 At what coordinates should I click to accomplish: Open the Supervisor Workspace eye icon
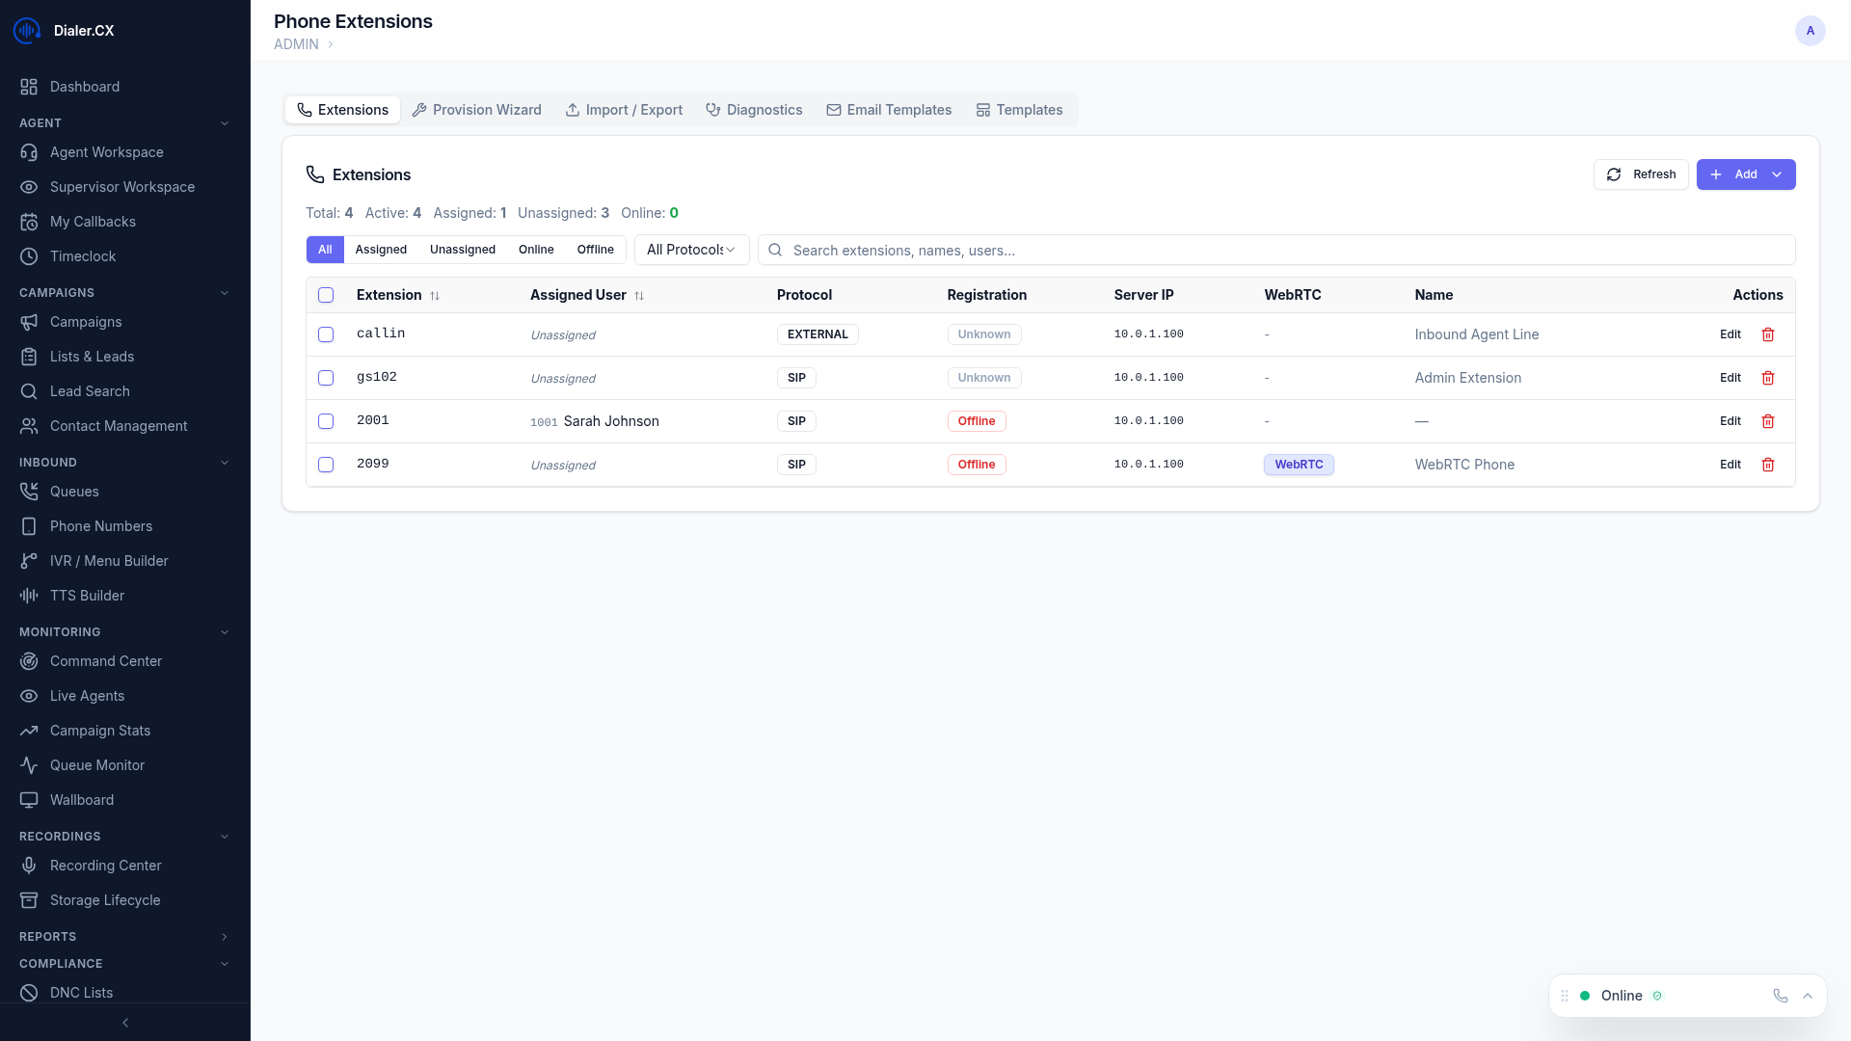(x=28, y=187)
